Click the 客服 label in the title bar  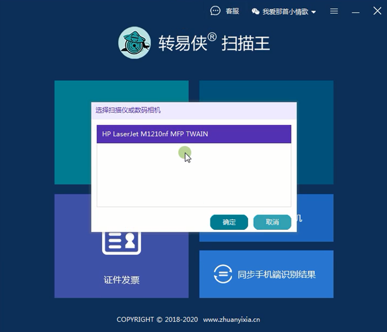[232, 11]
